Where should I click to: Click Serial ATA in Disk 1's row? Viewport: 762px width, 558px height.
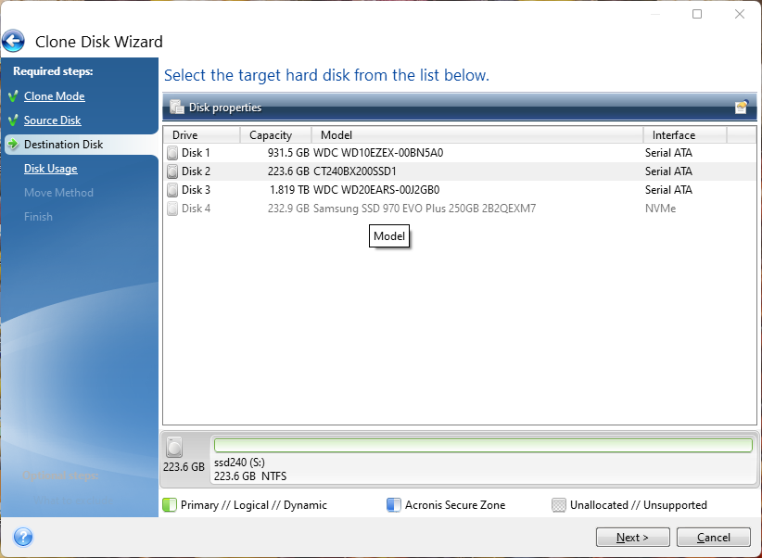tap(668, 153)
